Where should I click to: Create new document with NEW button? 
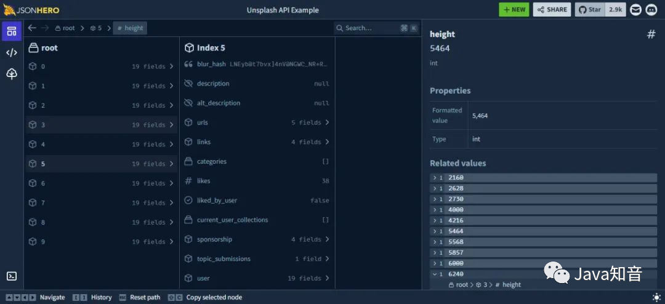point(514,10)
